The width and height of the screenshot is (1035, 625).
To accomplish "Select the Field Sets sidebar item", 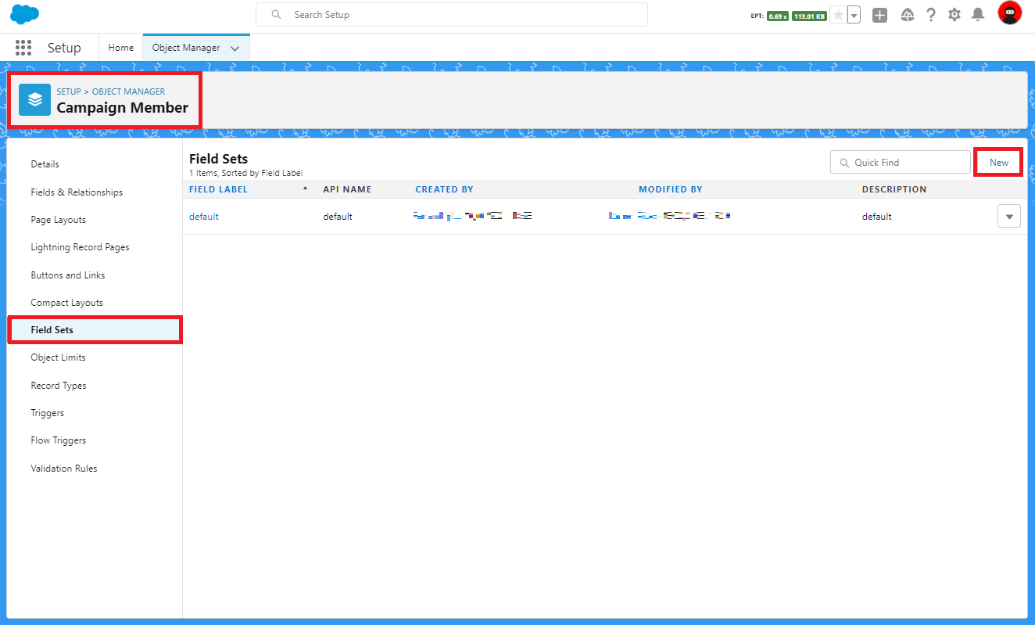I will point(51,329).
